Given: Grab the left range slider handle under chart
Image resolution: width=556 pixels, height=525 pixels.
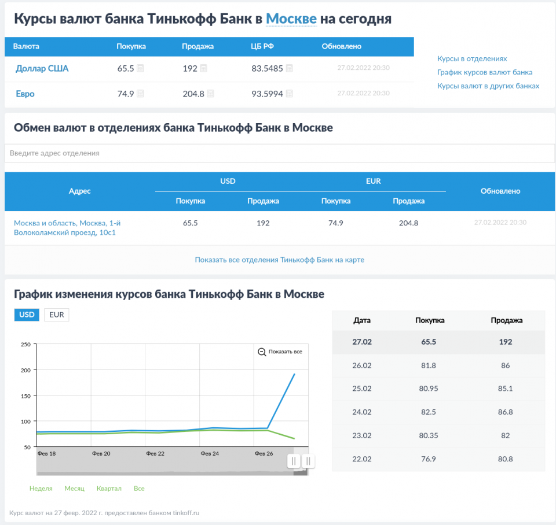Looking at the screenshot, I should click(294, 461).
